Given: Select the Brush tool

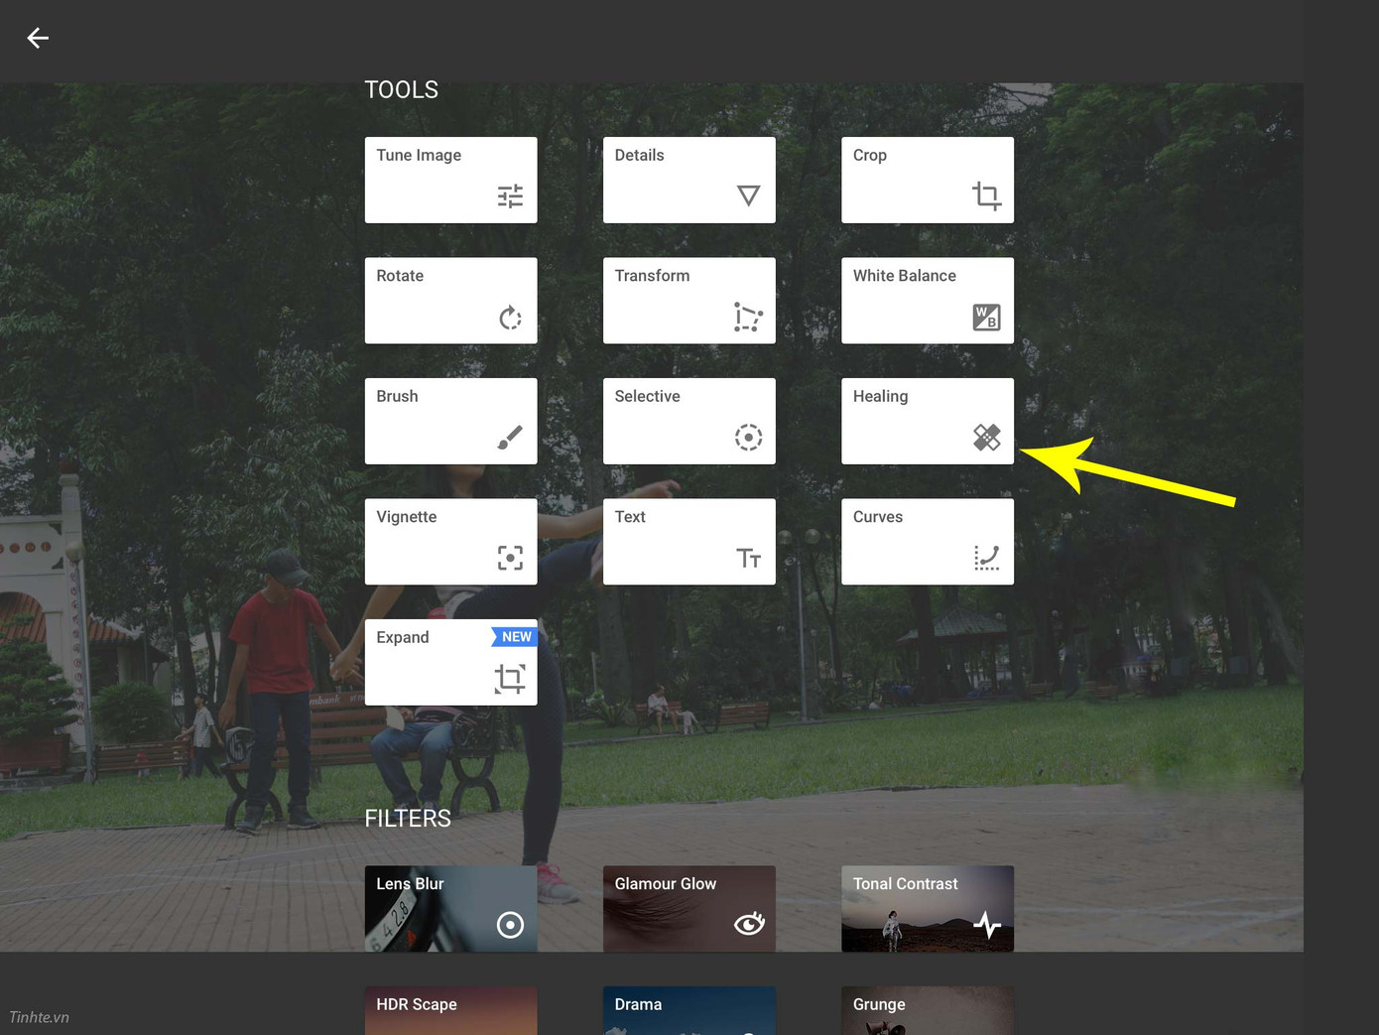Looking at the screenshot, I should pos(450,421).
